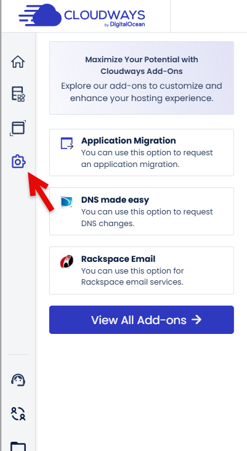Open the Application Migration card title
The width and height of the screenshot is (247, 451).
click(x=129, y=140)
